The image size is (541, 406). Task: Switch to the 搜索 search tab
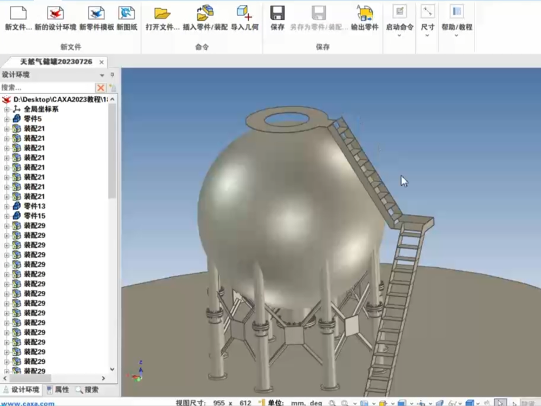click(87, 389)
